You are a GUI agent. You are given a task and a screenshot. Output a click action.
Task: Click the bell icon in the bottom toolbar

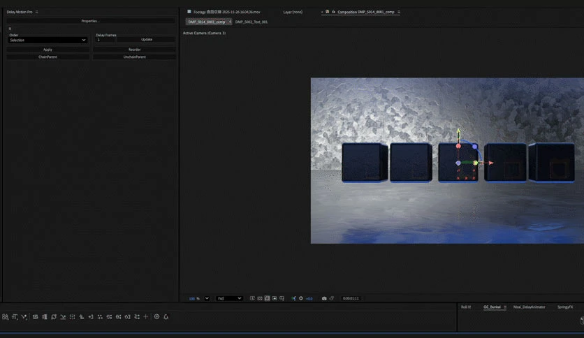(x=166, y=317)
